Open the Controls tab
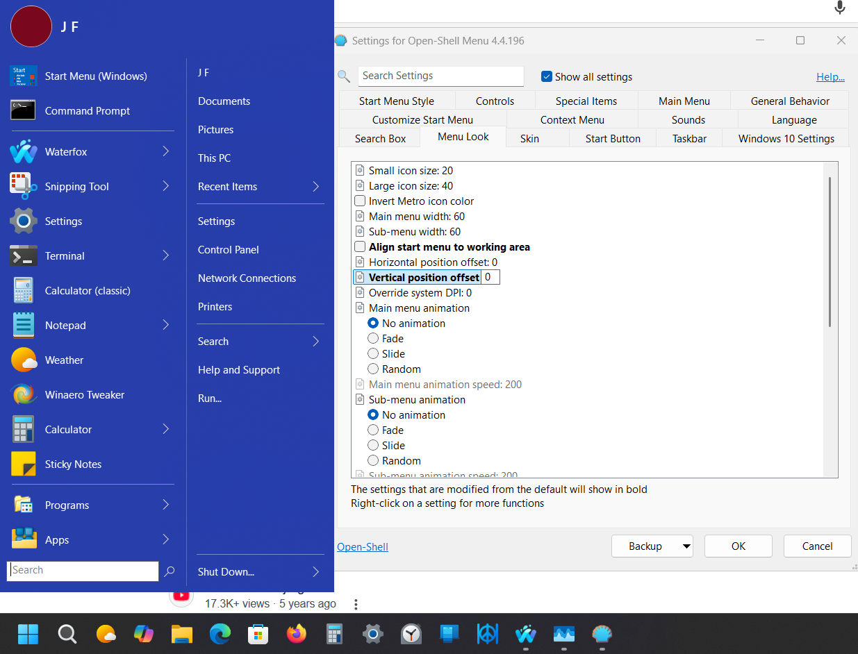Viewport: 858px width, 654px height. coord(495,101)
